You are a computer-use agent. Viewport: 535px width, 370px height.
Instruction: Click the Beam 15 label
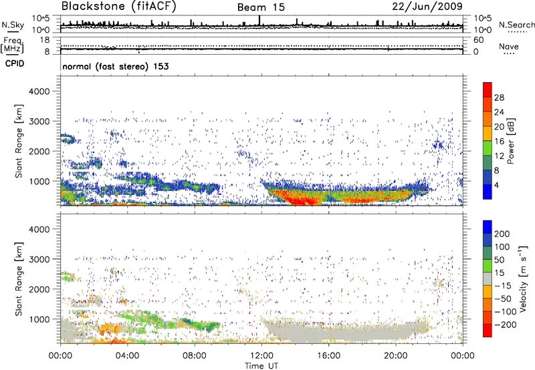tap(261, 7)
